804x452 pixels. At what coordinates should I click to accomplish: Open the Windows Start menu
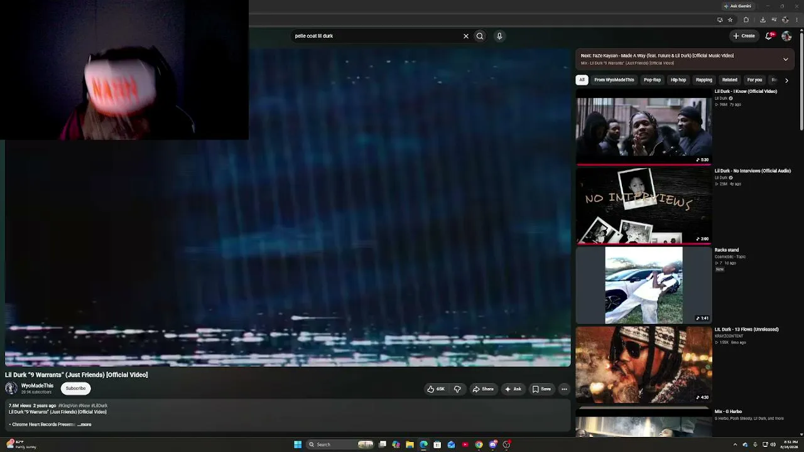(x=298, y=444)
